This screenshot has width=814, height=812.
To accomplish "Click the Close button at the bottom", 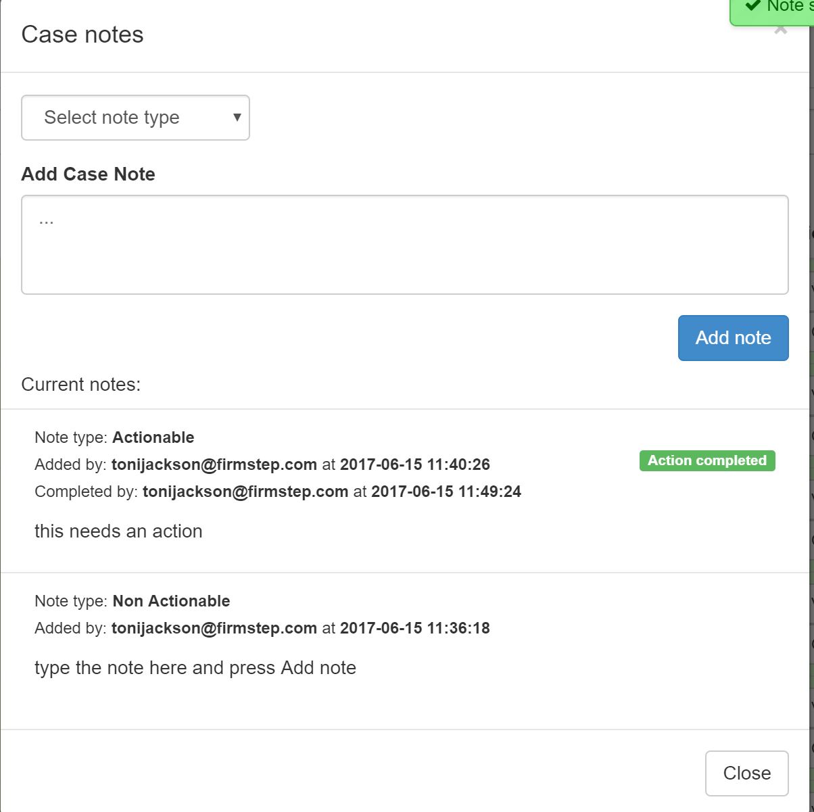I will [x=746, y=773].
